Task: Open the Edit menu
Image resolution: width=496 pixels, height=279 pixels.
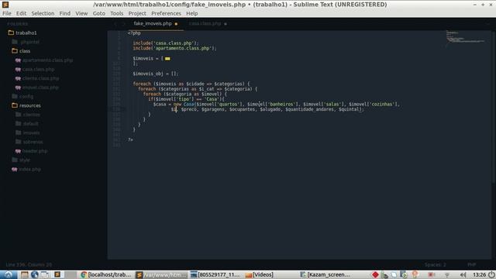Action: 21,13
